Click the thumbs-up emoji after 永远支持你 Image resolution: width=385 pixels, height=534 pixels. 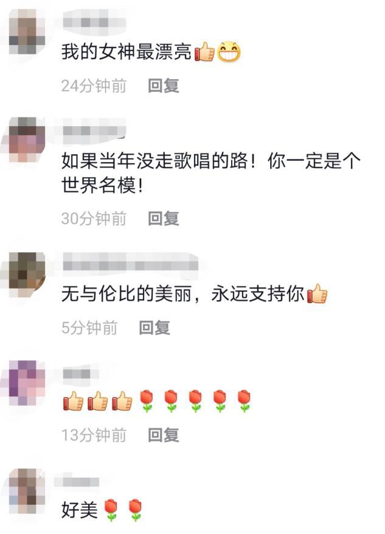[x=317, y=293]
